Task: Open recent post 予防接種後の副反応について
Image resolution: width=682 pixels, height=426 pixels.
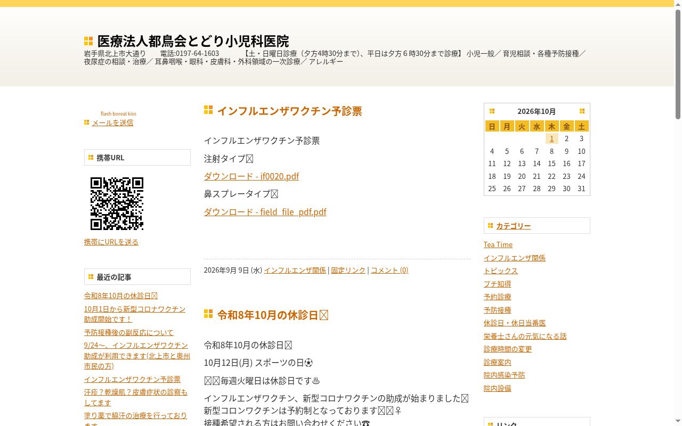Action: [x=128, y=332]
